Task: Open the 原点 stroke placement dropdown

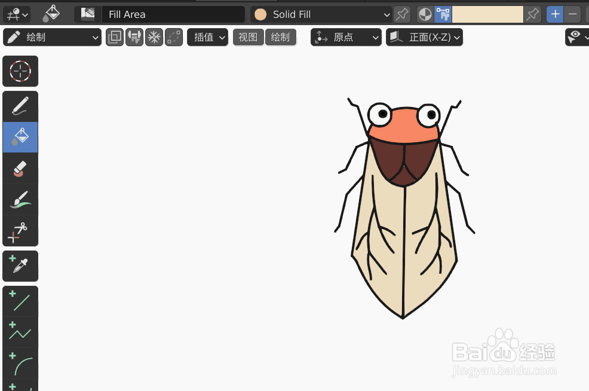Action: pos(346,37)
